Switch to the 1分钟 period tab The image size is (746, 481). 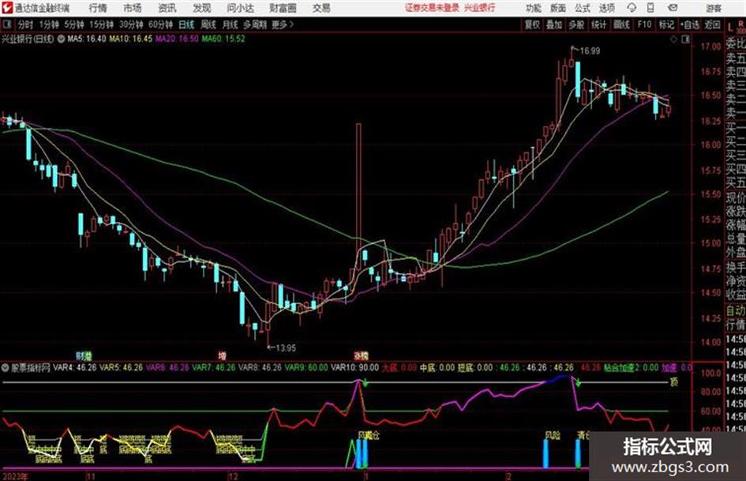[49, 24]
